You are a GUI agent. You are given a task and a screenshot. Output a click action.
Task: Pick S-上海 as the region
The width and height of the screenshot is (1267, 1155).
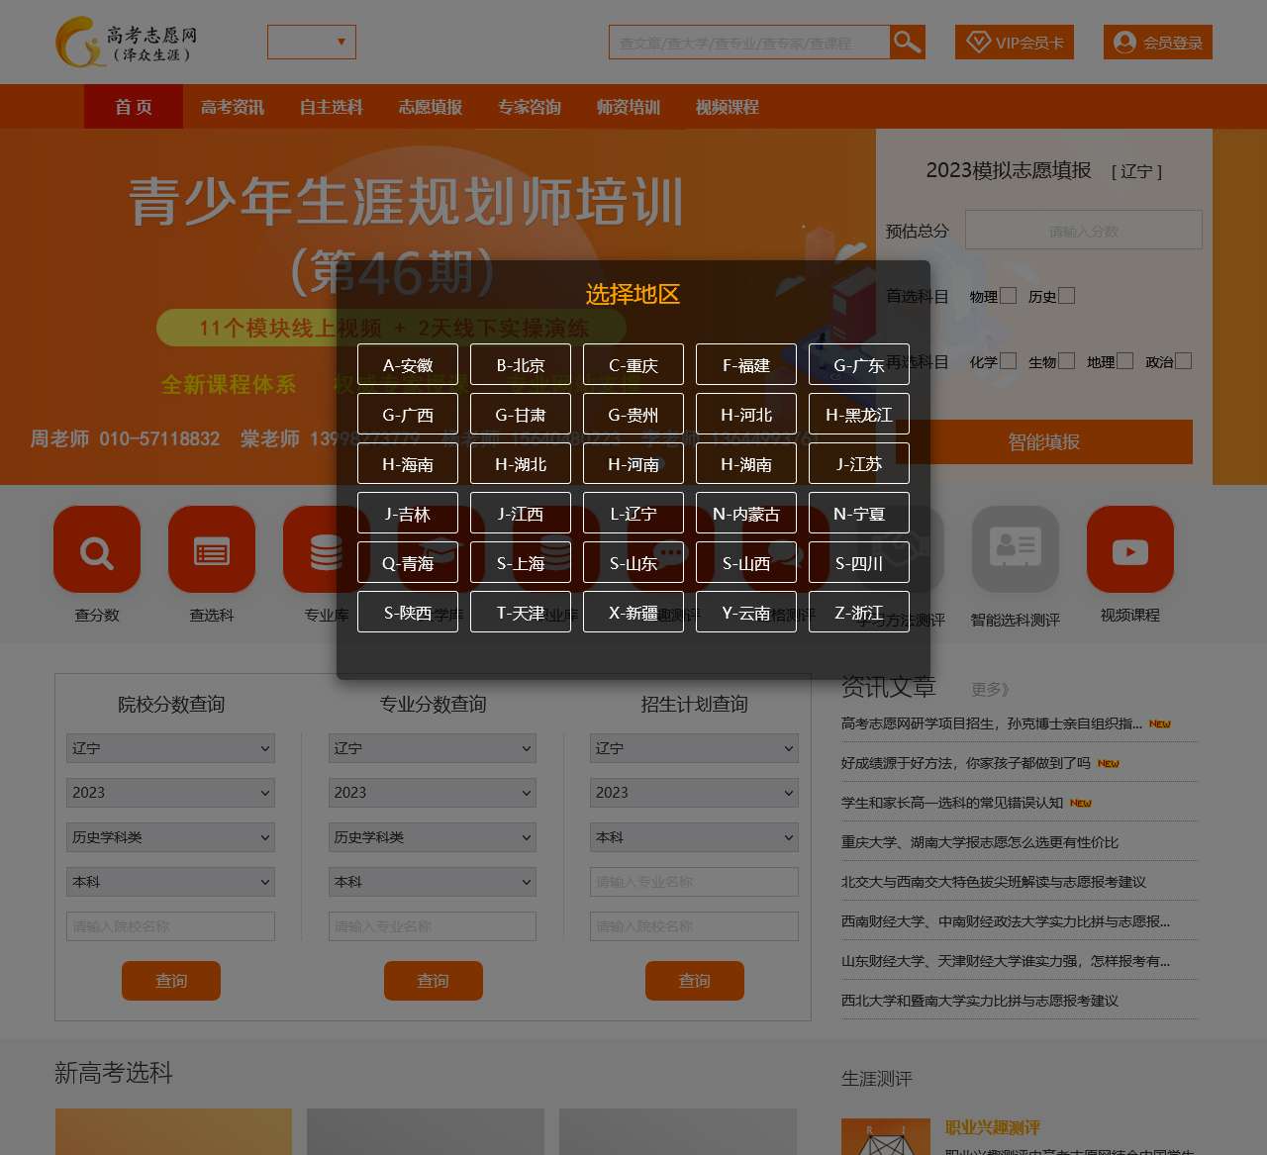(521, 562)
